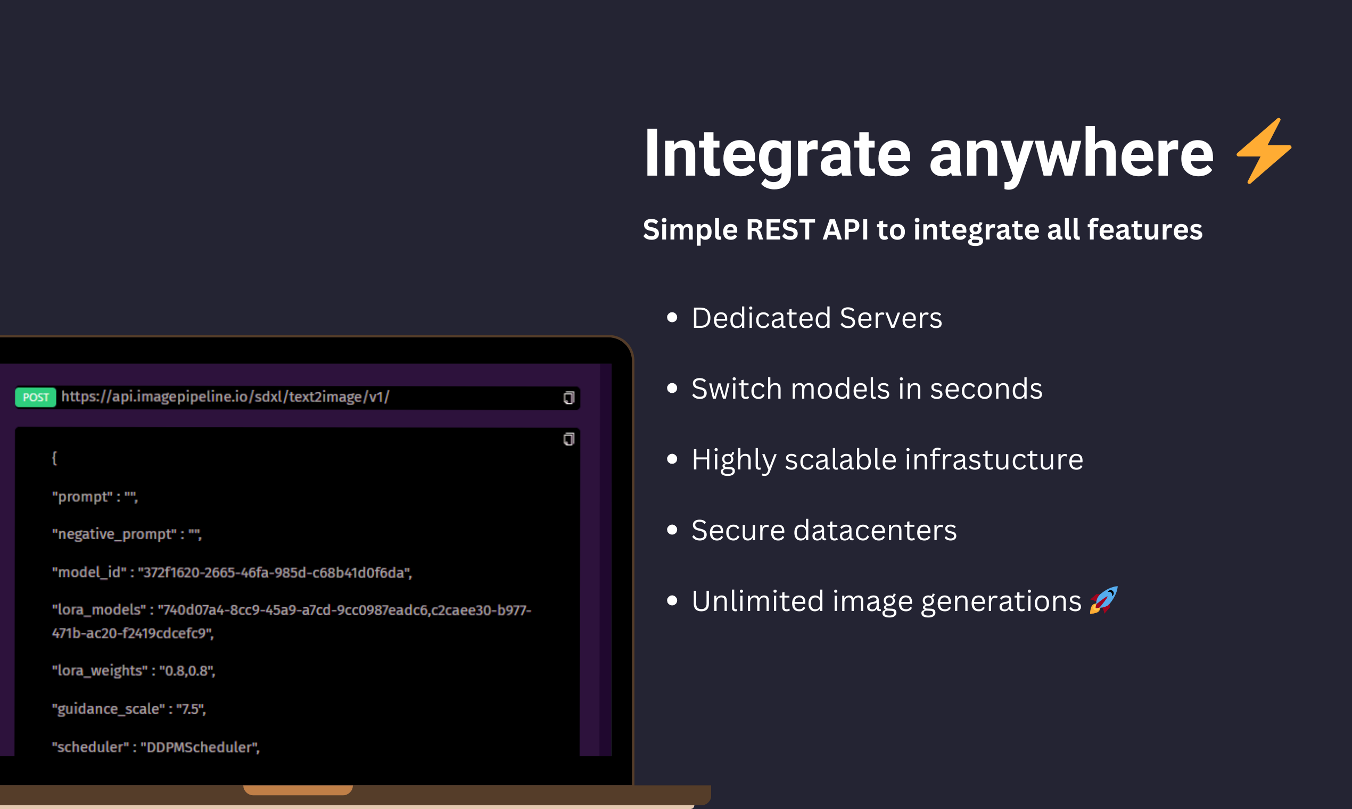This screenshot has width=1352, height=809.
Task: Click Highly scalable infrastucture bullet
Action: 886,459
